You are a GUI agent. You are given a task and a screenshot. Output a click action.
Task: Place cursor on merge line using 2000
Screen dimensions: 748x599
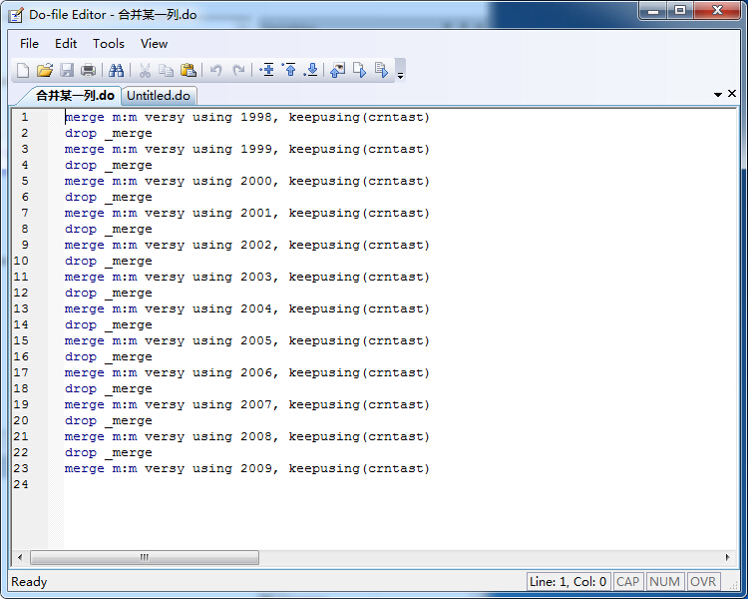tap(247, 181)
